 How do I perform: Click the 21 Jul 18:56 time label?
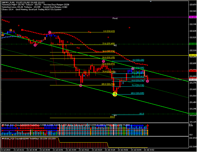58,150
